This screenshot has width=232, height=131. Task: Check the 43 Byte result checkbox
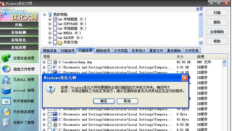click(x=49, y=119)
